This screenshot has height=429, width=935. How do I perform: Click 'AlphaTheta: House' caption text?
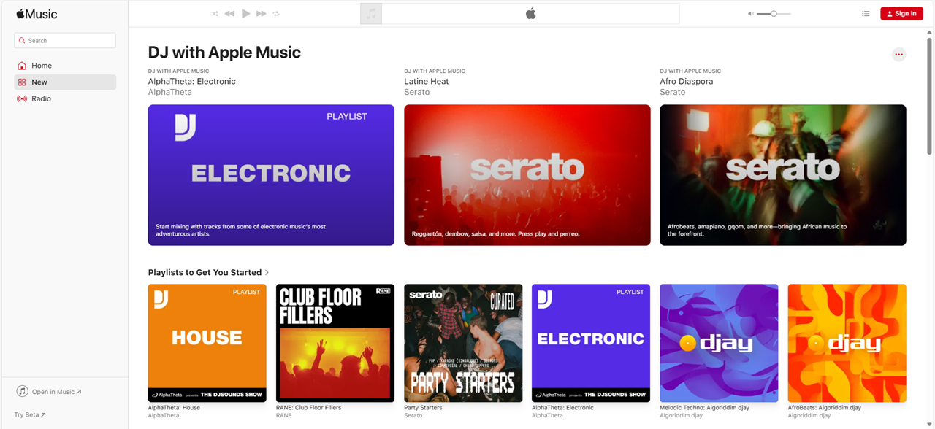pyautogui.click(x=174, y=408)
